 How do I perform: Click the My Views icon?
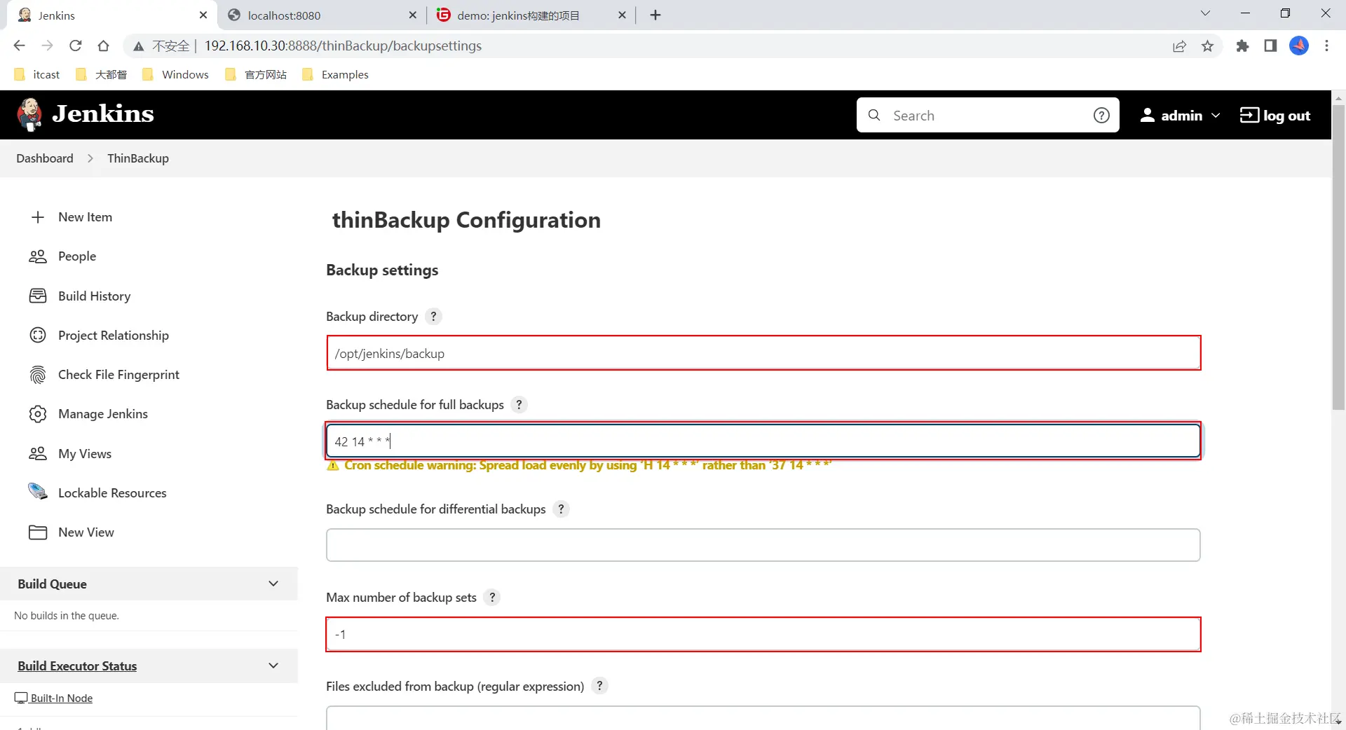tap(38, 453)
